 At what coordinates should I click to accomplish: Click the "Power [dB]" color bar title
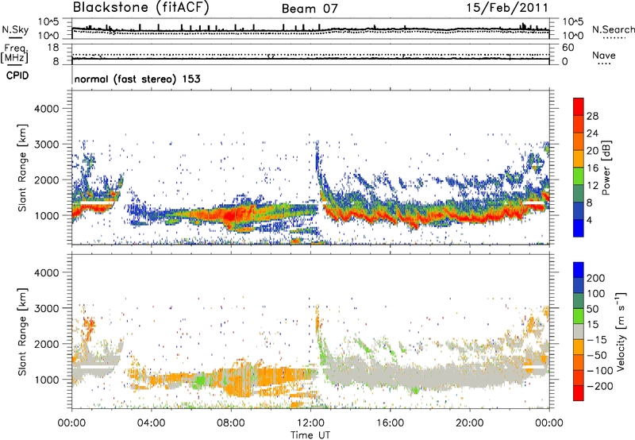tap(606, 168)
